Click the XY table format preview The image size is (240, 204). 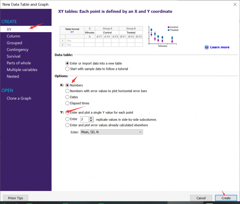point(101,36)
